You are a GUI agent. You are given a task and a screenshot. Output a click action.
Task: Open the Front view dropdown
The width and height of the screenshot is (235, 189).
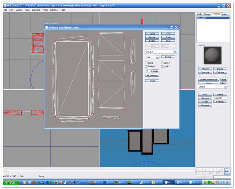pos(157,57)
